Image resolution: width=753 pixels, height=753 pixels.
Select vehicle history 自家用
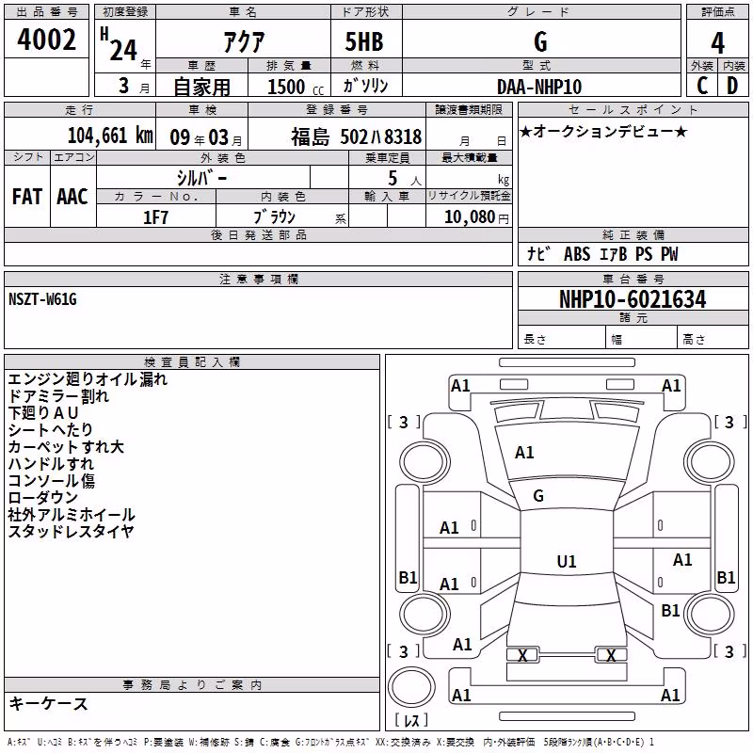201,87
